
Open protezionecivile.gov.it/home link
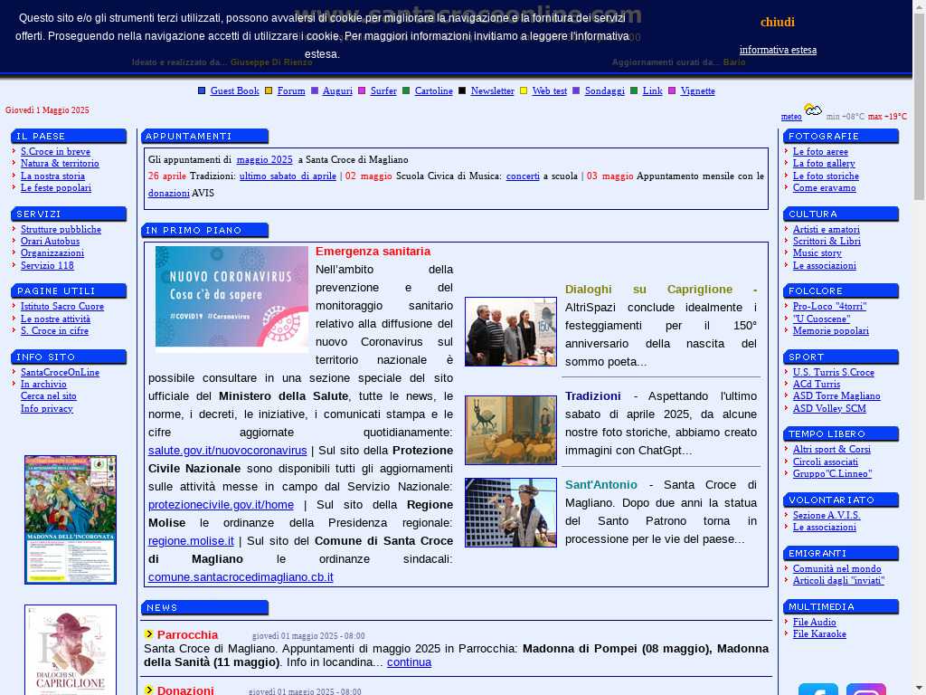[x=221, y=505]
